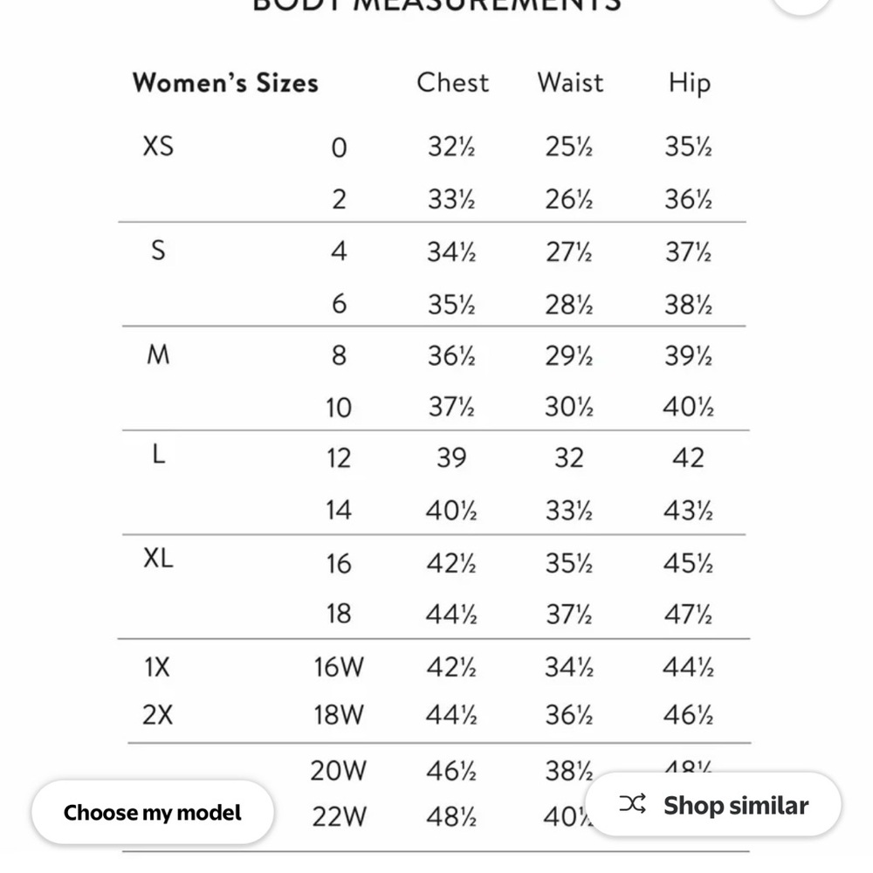Select the L size row label
This screenshot has height=873, width=873.
[x=159, y=454]
